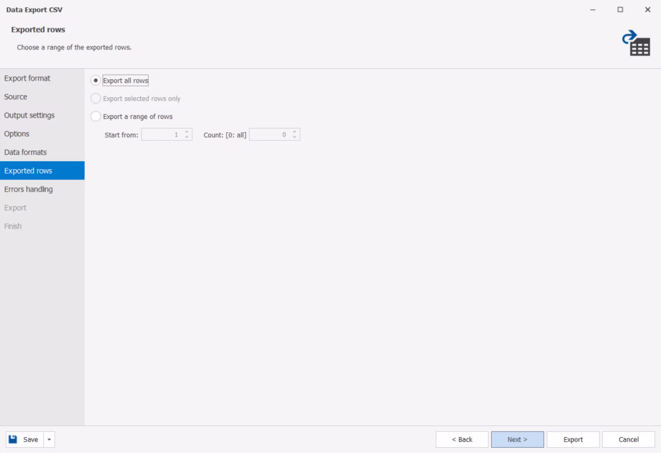661x453 pixels.
Task: Select the disabled Export sidebar item
Action: [42, 208]
